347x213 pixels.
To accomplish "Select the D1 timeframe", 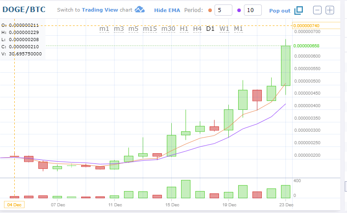I will [210, 29].
